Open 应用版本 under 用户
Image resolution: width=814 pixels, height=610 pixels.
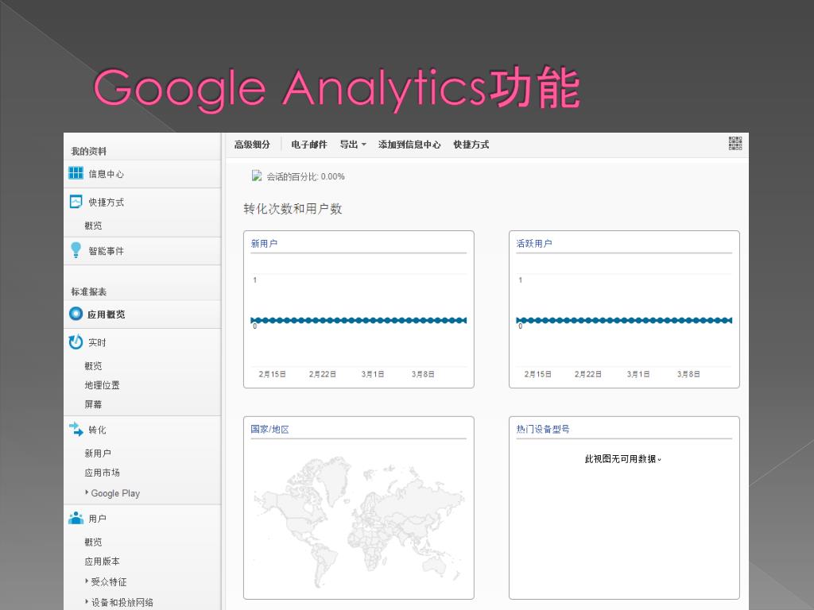point(103,562)
